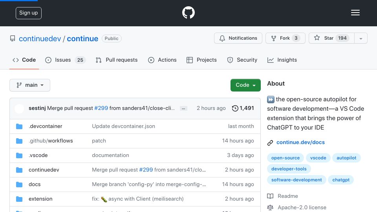Click the Pull requests branch icon
Screen dimensions: 377x212
[x=99, y=60]
